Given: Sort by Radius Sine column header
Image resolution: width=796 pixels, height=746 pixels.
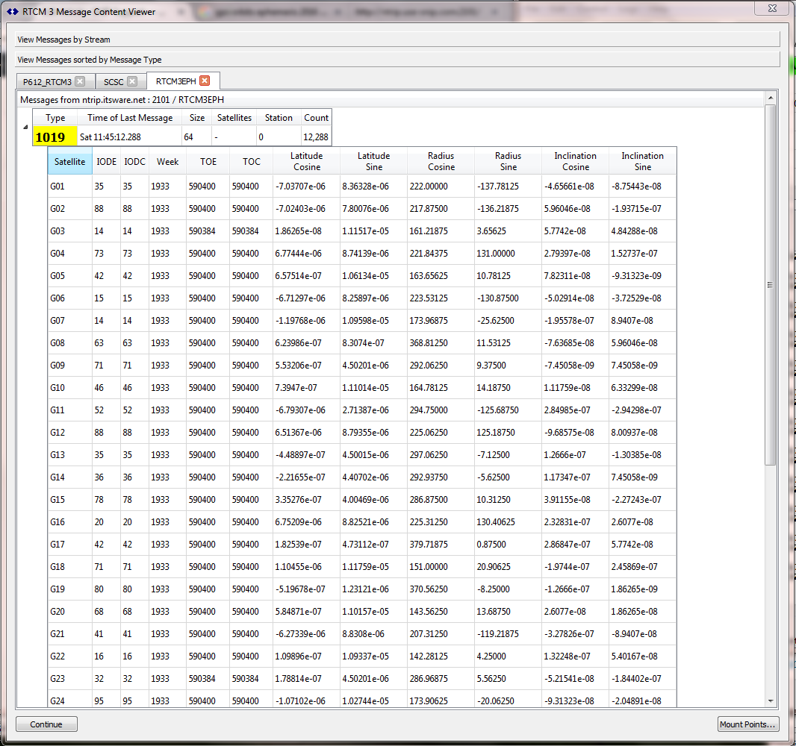Looking at the screenshot, I should tap(509, 161).
